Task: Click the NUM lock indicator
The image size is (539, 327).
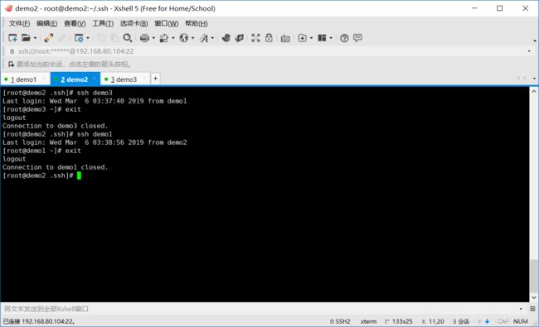Action: (x=521, y=321)
